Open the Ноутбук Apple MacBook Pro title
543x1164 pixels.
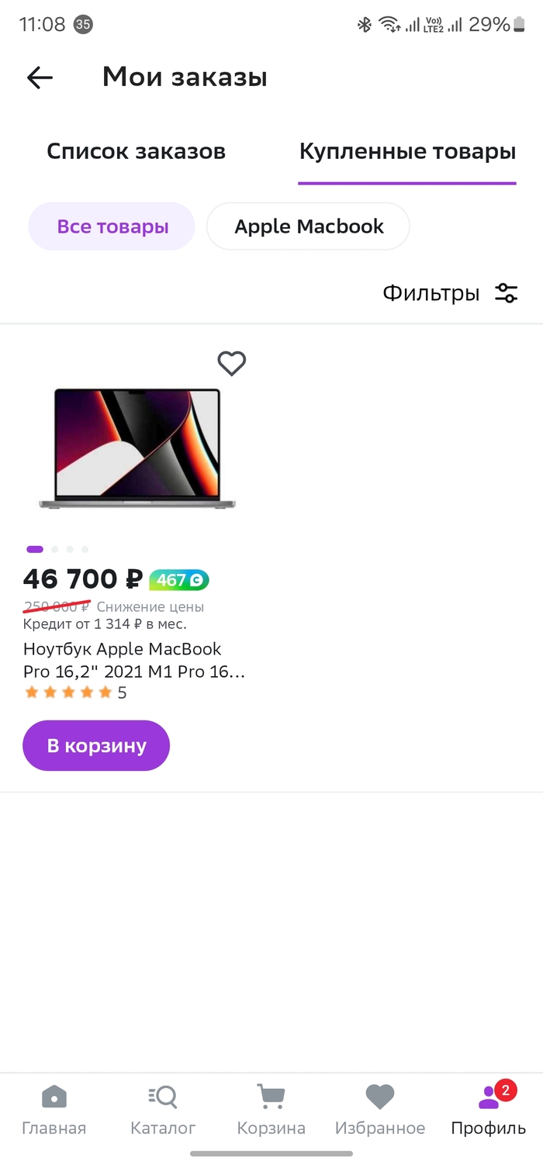coord(133,660)
